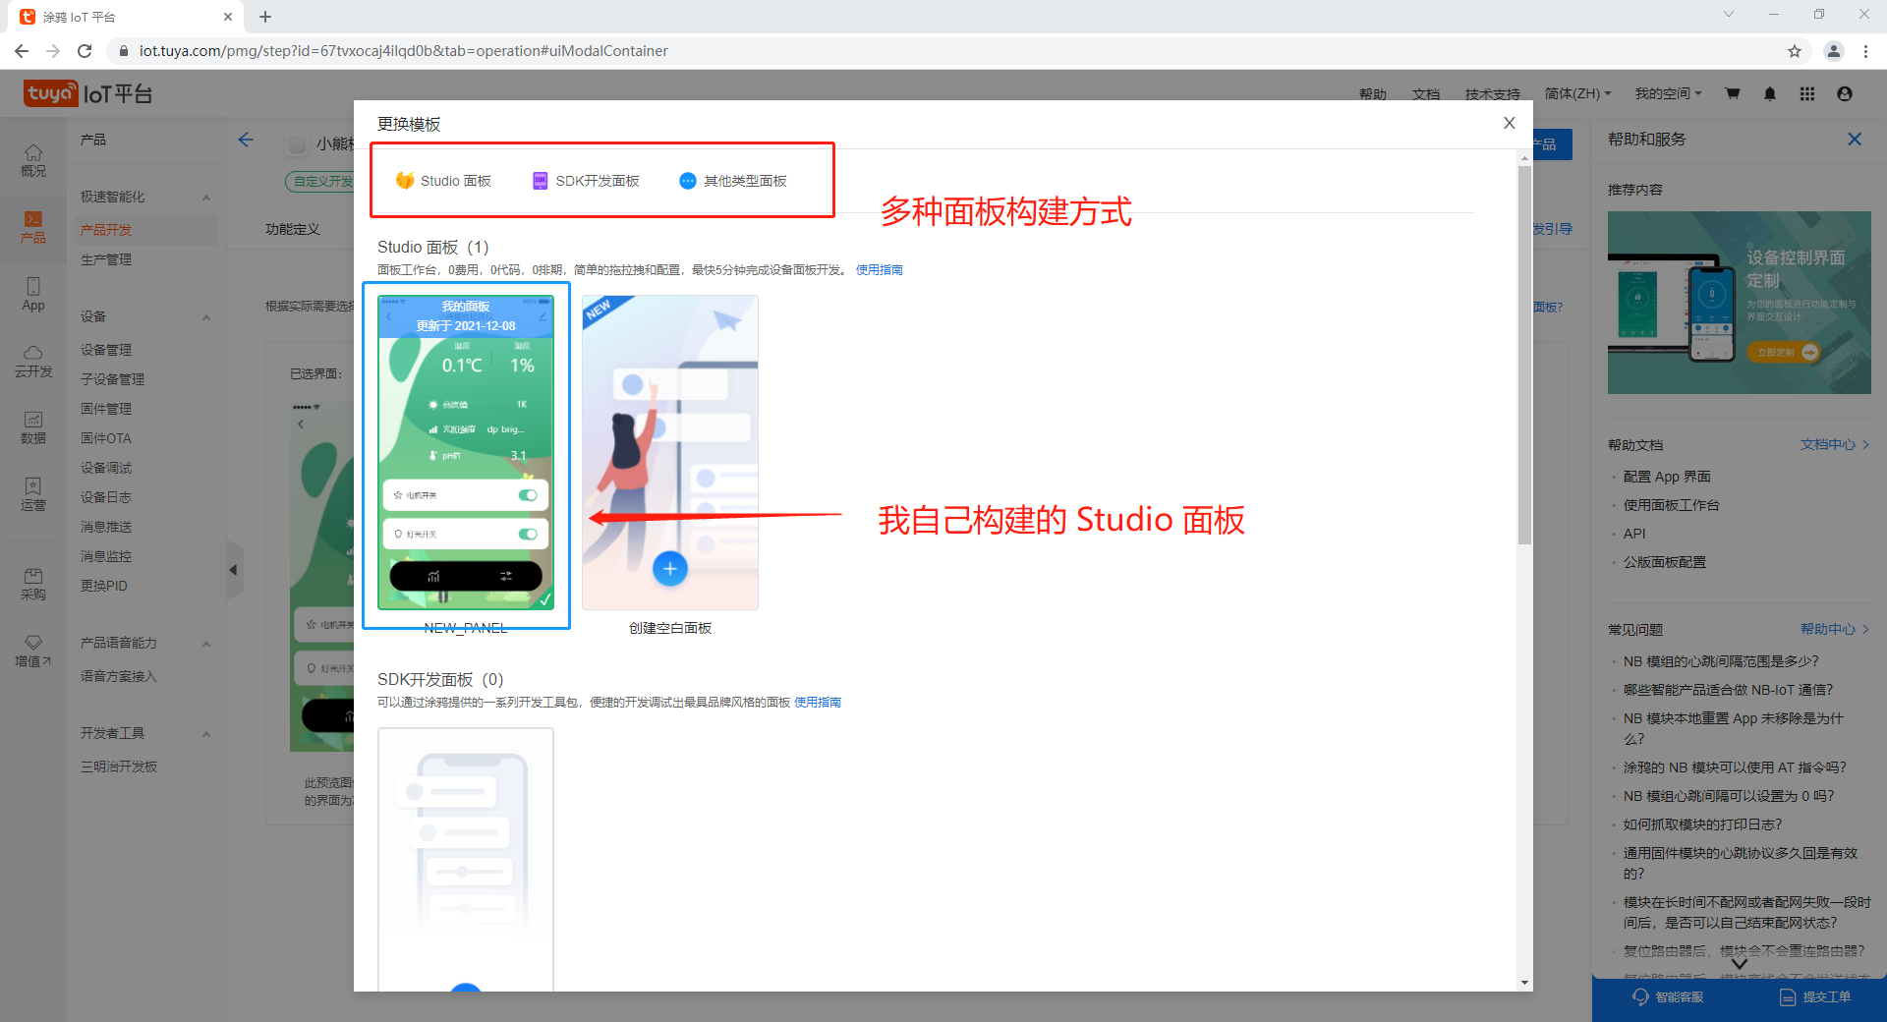Screen dimensions: 1887x1022
Task: Click the blue plus icon to create blank panel
Action: pyautogui.click(x=669, y=568)
